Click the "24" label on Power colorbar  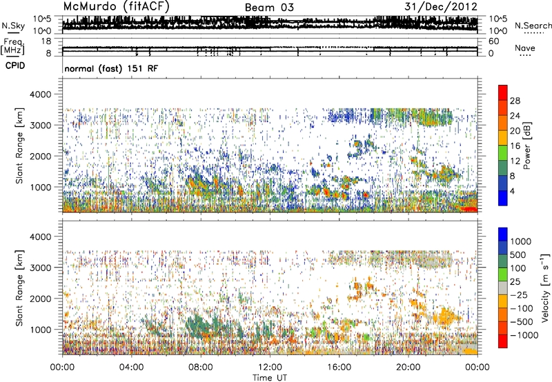click(515, 116)
